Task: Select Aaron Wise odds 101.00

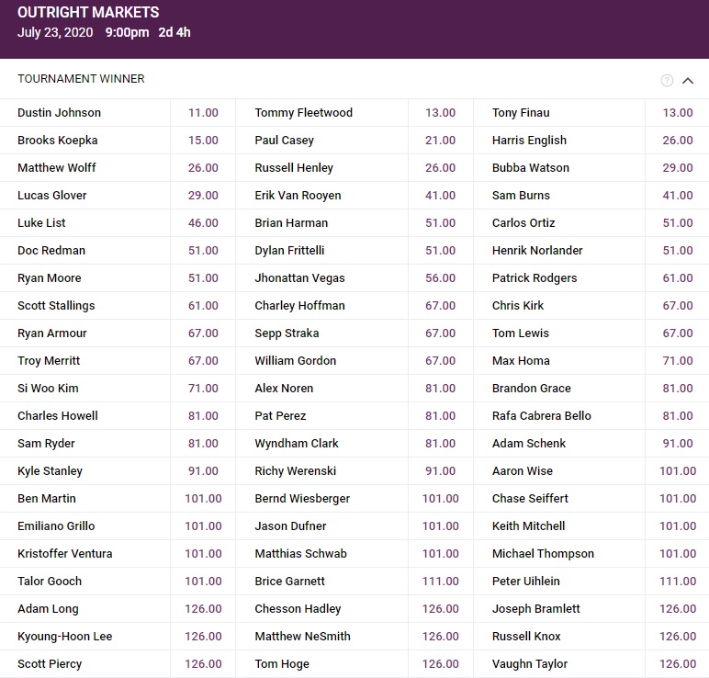Action: point(678,471)
